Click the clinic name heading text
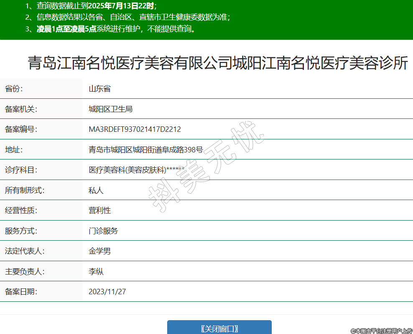The image size is (413, 334). click(x=217, y=63)
